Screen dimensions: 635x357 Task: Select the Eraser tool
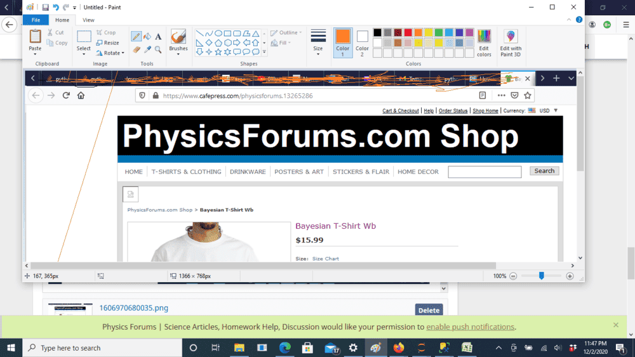pyautogui.click(x=137, y=49)
